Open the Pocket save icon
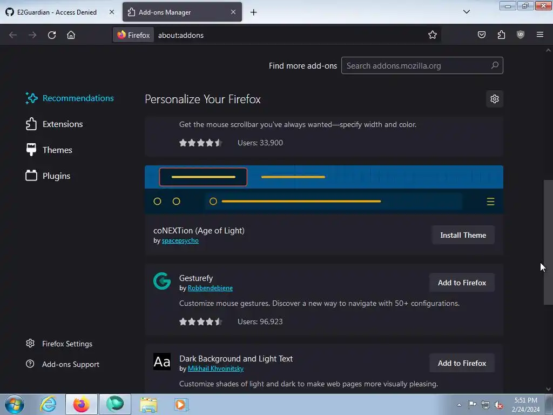 click(x=481, y=35)
